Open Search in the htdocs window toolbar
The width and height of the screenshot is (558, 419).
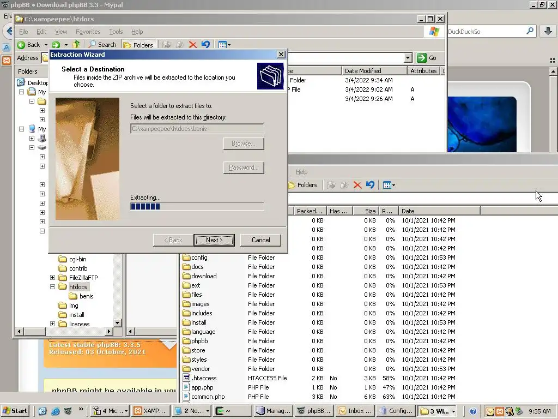[102, 45]
